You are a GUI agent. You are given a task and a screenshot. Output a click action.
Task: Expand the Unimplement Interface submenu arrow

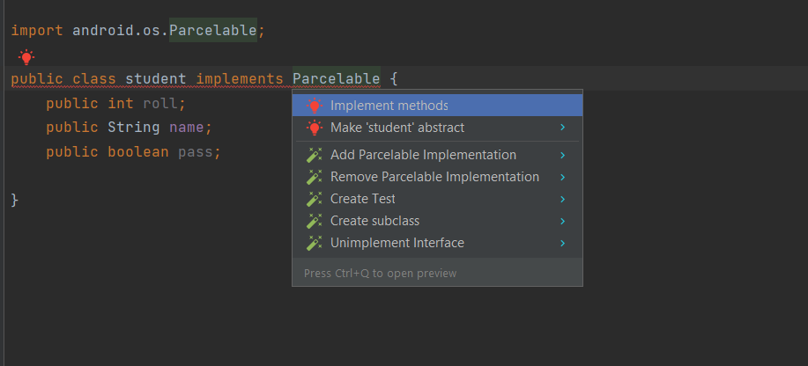pos(562,243)
